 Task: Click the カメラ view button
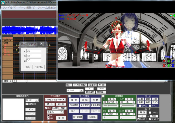[155, 102]
